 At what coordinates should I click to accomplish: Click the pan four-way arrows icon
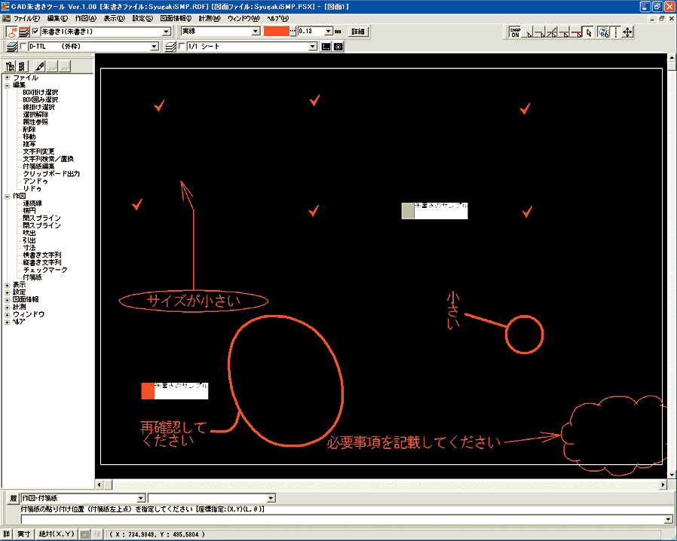627,32
